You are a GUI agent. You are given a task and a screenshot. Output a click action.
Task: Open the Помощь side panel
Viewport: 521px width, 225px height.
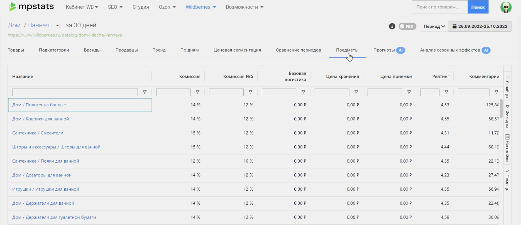point(507,180)
